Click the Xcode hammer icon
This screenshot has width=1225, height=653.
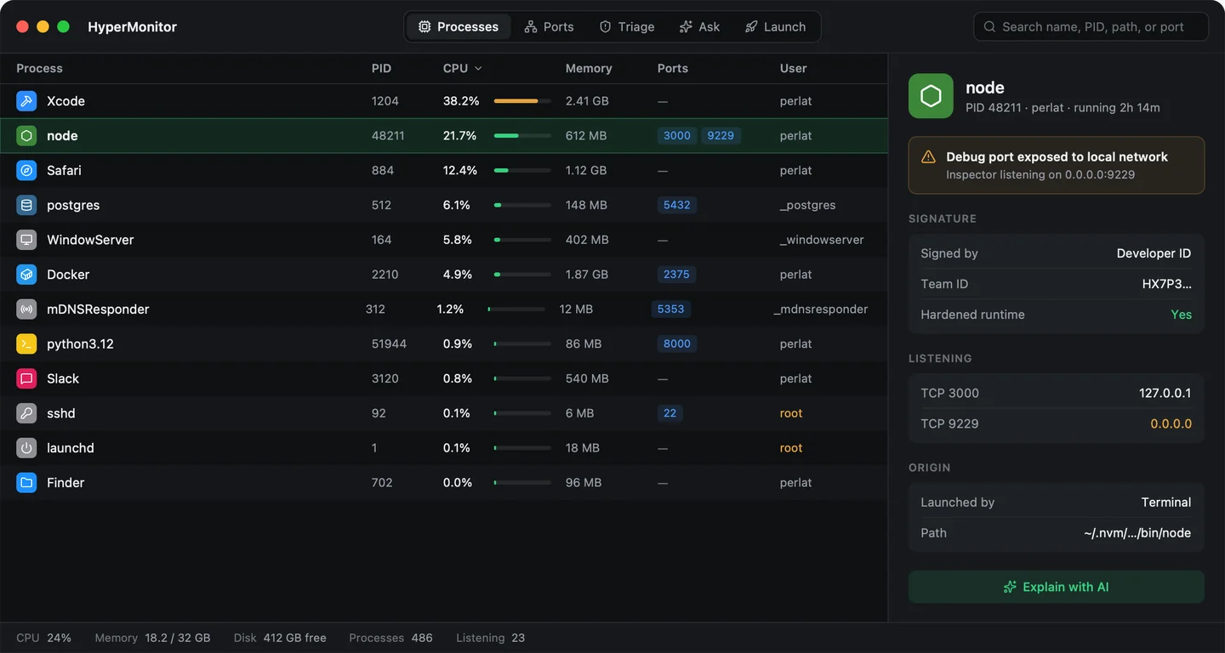[x=26, y=101]
